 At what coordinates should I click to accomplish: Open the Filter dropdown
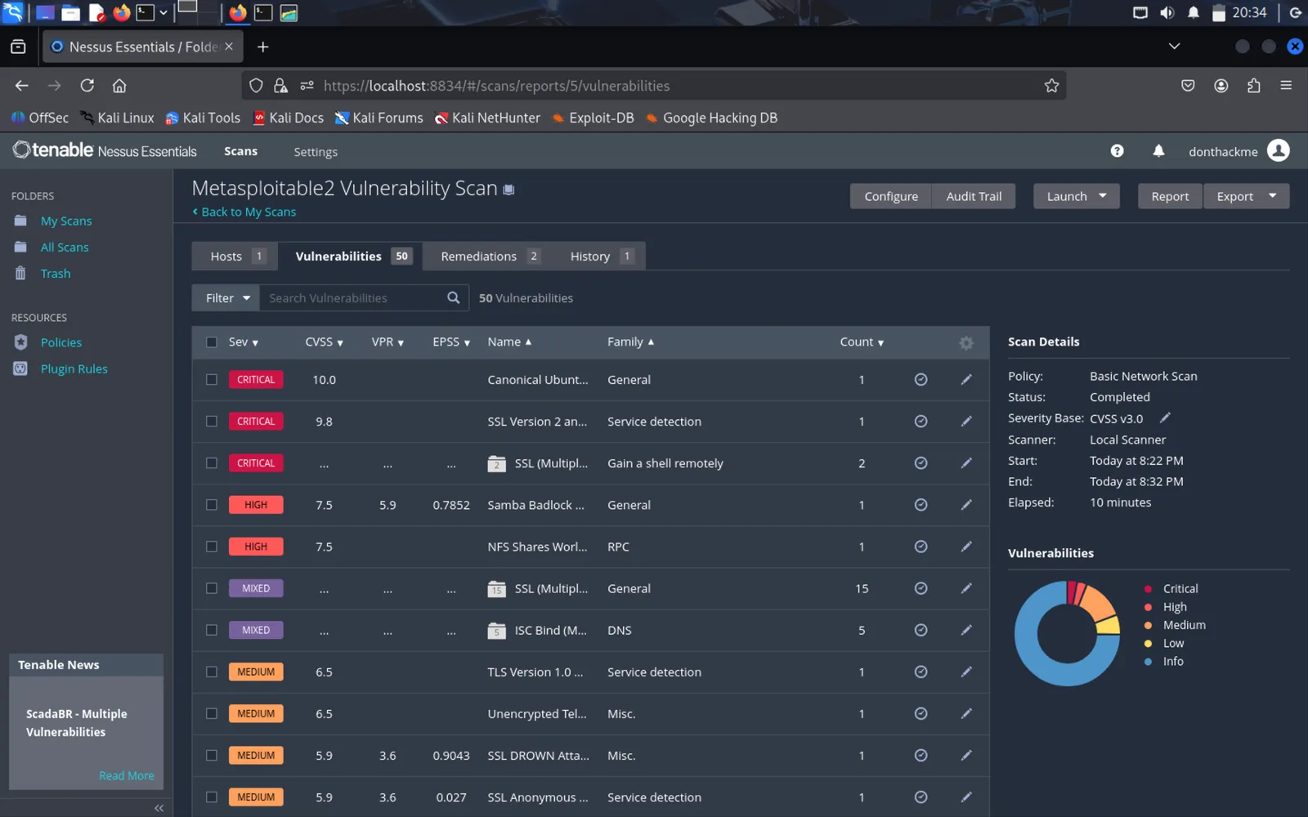[x=226, y=297]
